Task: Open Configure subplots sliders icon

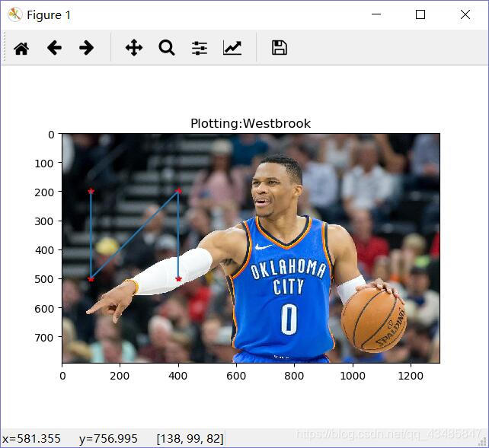Action: (x=200, y=48)
